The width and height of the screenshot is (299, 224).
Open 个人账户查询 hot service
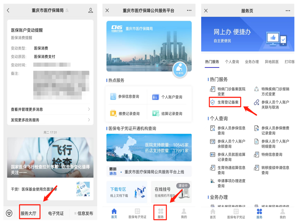tap(167, 97)
